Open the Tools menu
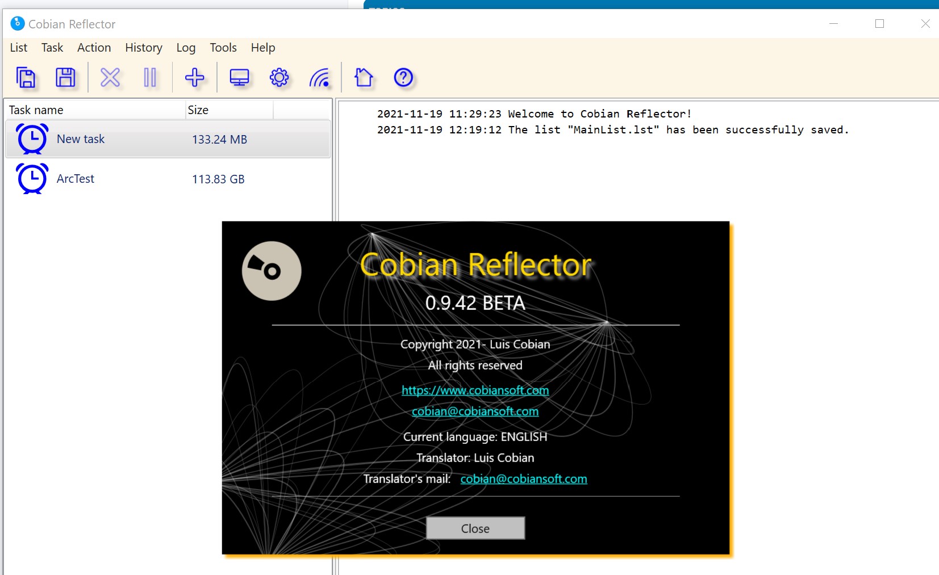This screenshot has width=939, height=575. tap(223, 48)
